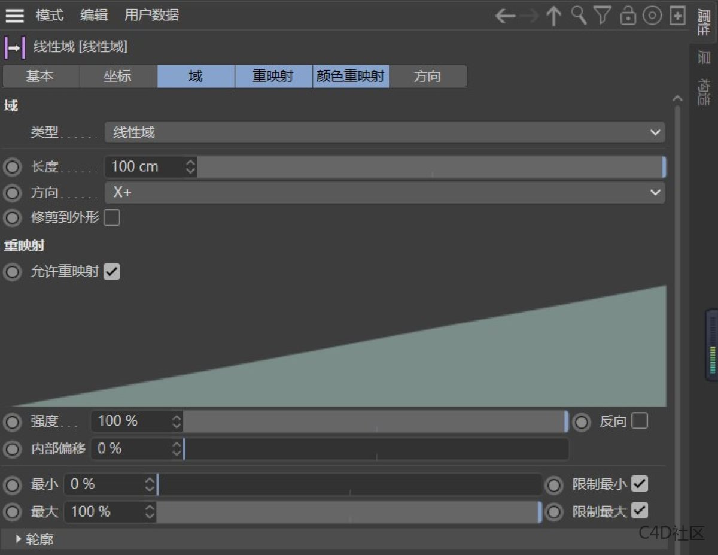Click the new attribute manager plus icon
718x555 pixels.
[677, 16]
